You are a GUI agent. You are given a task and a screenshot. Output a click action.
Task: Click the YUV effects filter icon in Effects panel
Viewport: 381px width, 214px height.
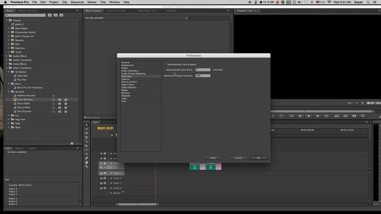click(61, 15)
